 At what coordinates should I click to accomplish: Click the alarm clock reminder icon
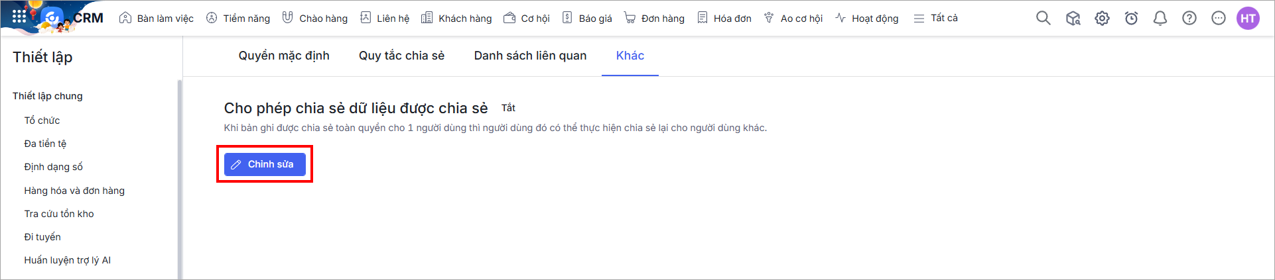(1131, 19)
